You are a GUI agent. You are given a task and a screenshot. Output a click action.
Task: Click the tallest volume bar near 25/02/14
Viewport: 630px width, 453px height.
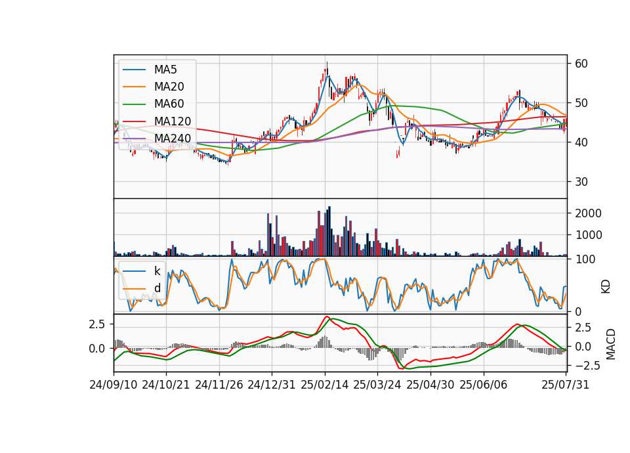pyautogui.click(x=329, y=232)
